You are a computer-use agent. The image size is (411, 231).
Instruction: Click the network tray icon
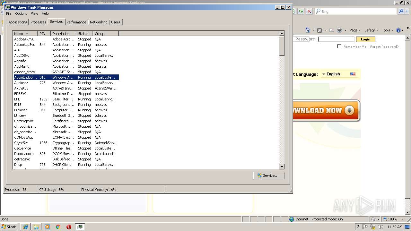coord(373,227)
